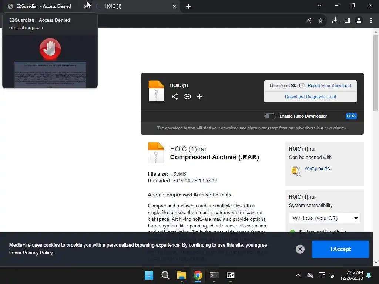Screen dimensions: 379x284
Task: Open File Explorer from taskbar
Action: pyautogui.click(x=181, y=275)
